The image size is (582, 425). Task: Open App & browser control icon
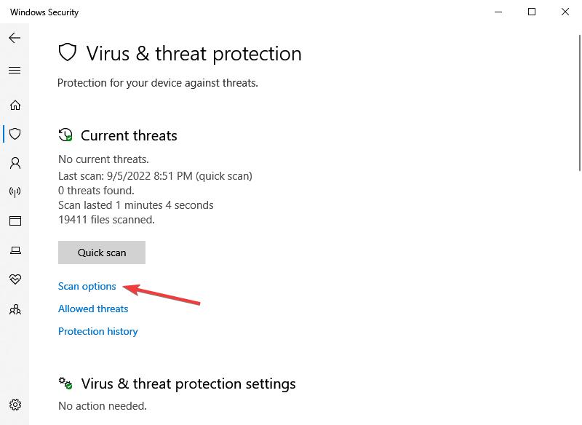15,221
